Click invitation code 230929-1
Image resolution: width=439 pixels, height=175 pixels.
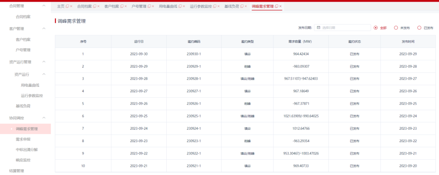(194, 66)
